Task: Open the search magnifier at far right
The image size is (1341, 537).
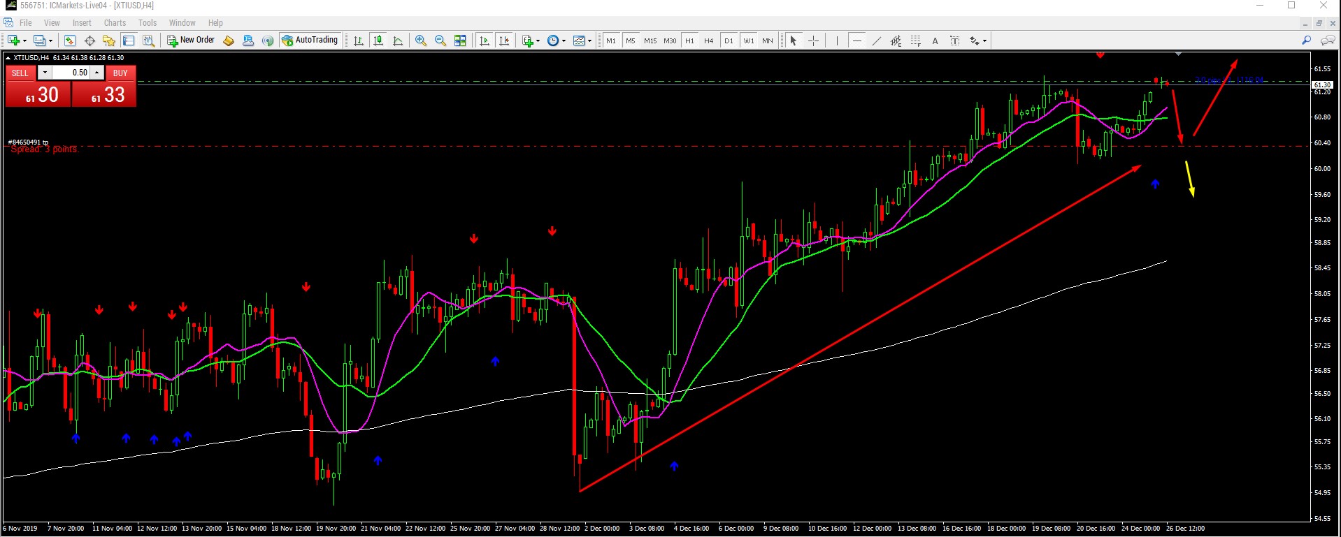Action: pos(1306,41)
